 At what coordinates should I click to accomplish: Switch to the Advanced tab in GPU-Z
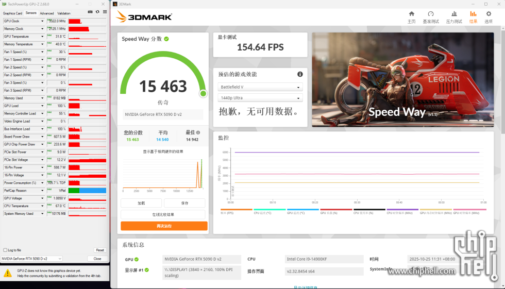(47, 13)
